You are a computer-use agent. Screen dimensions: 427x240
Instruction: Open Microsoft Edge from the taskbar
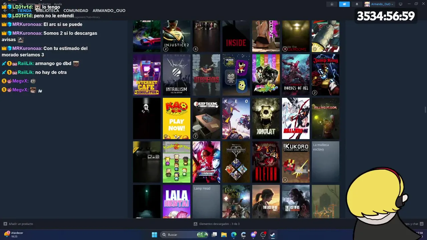click(x=234, y=235)
